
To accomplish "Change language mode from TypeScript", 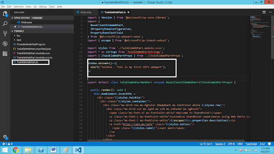I will point(251,144).
